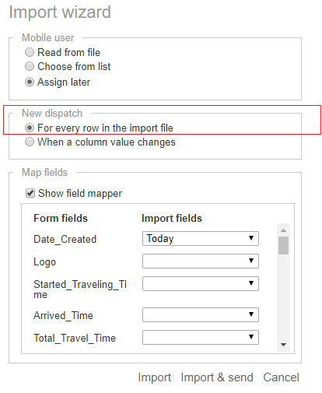Cancel the import wizard

(x=282, y=377)
